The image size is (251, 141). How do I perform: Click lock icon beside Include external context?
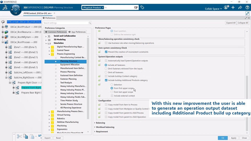click(x=99, y=96)
